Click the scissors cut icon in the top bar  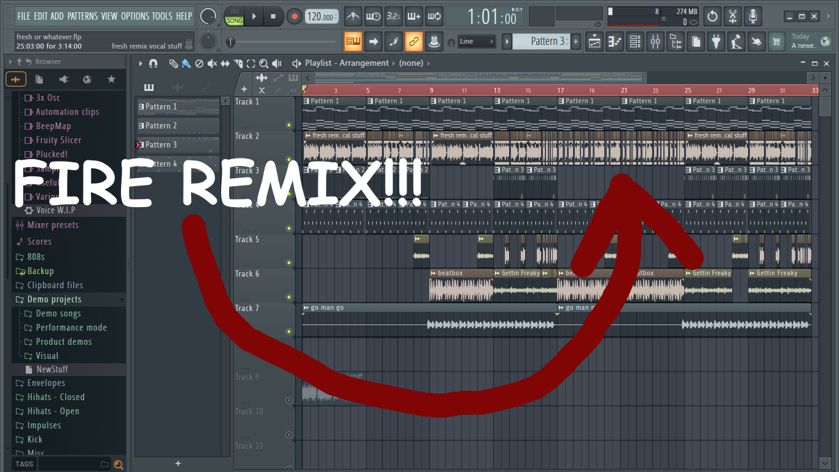coord(732,16)
